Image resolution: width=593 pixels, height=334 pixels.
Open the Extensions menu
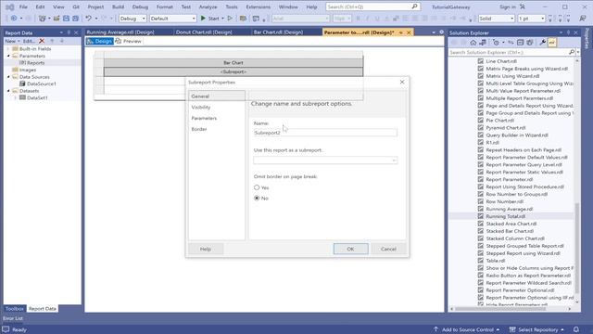(x=258, y=6)
